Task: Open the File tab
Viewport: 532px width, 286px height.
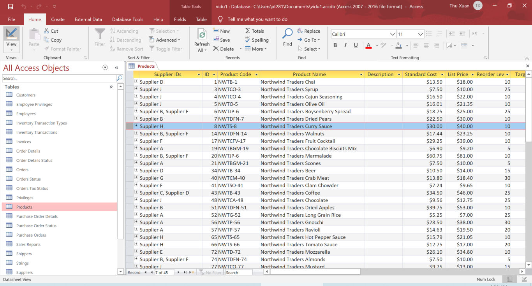Action: (x=12, y=19)
